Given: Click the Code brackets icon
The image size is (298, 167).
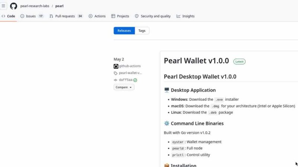Looking at the screenshot, I should pyautogui.click(x=3, y=16).
